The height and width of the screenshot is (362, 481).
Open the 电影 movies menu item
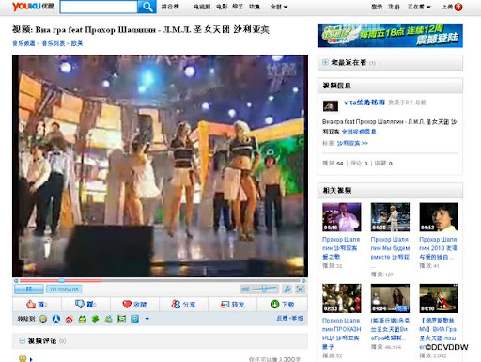click(x=222, y=7)
